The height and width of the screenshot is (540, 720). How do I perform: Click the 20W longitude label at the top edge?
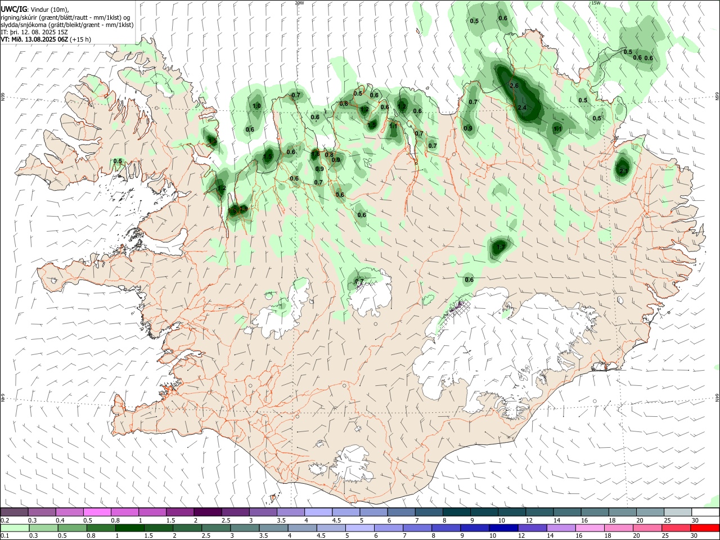tap(299, 3)
